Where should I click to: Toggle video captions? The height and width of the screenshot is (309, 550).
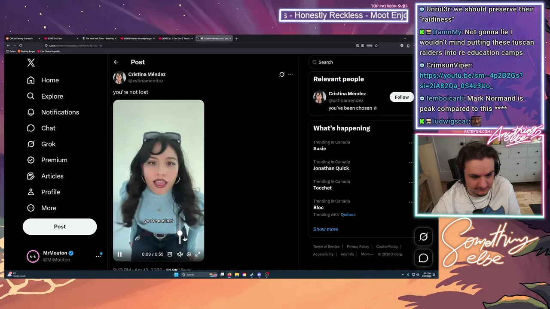coord(170,254)
